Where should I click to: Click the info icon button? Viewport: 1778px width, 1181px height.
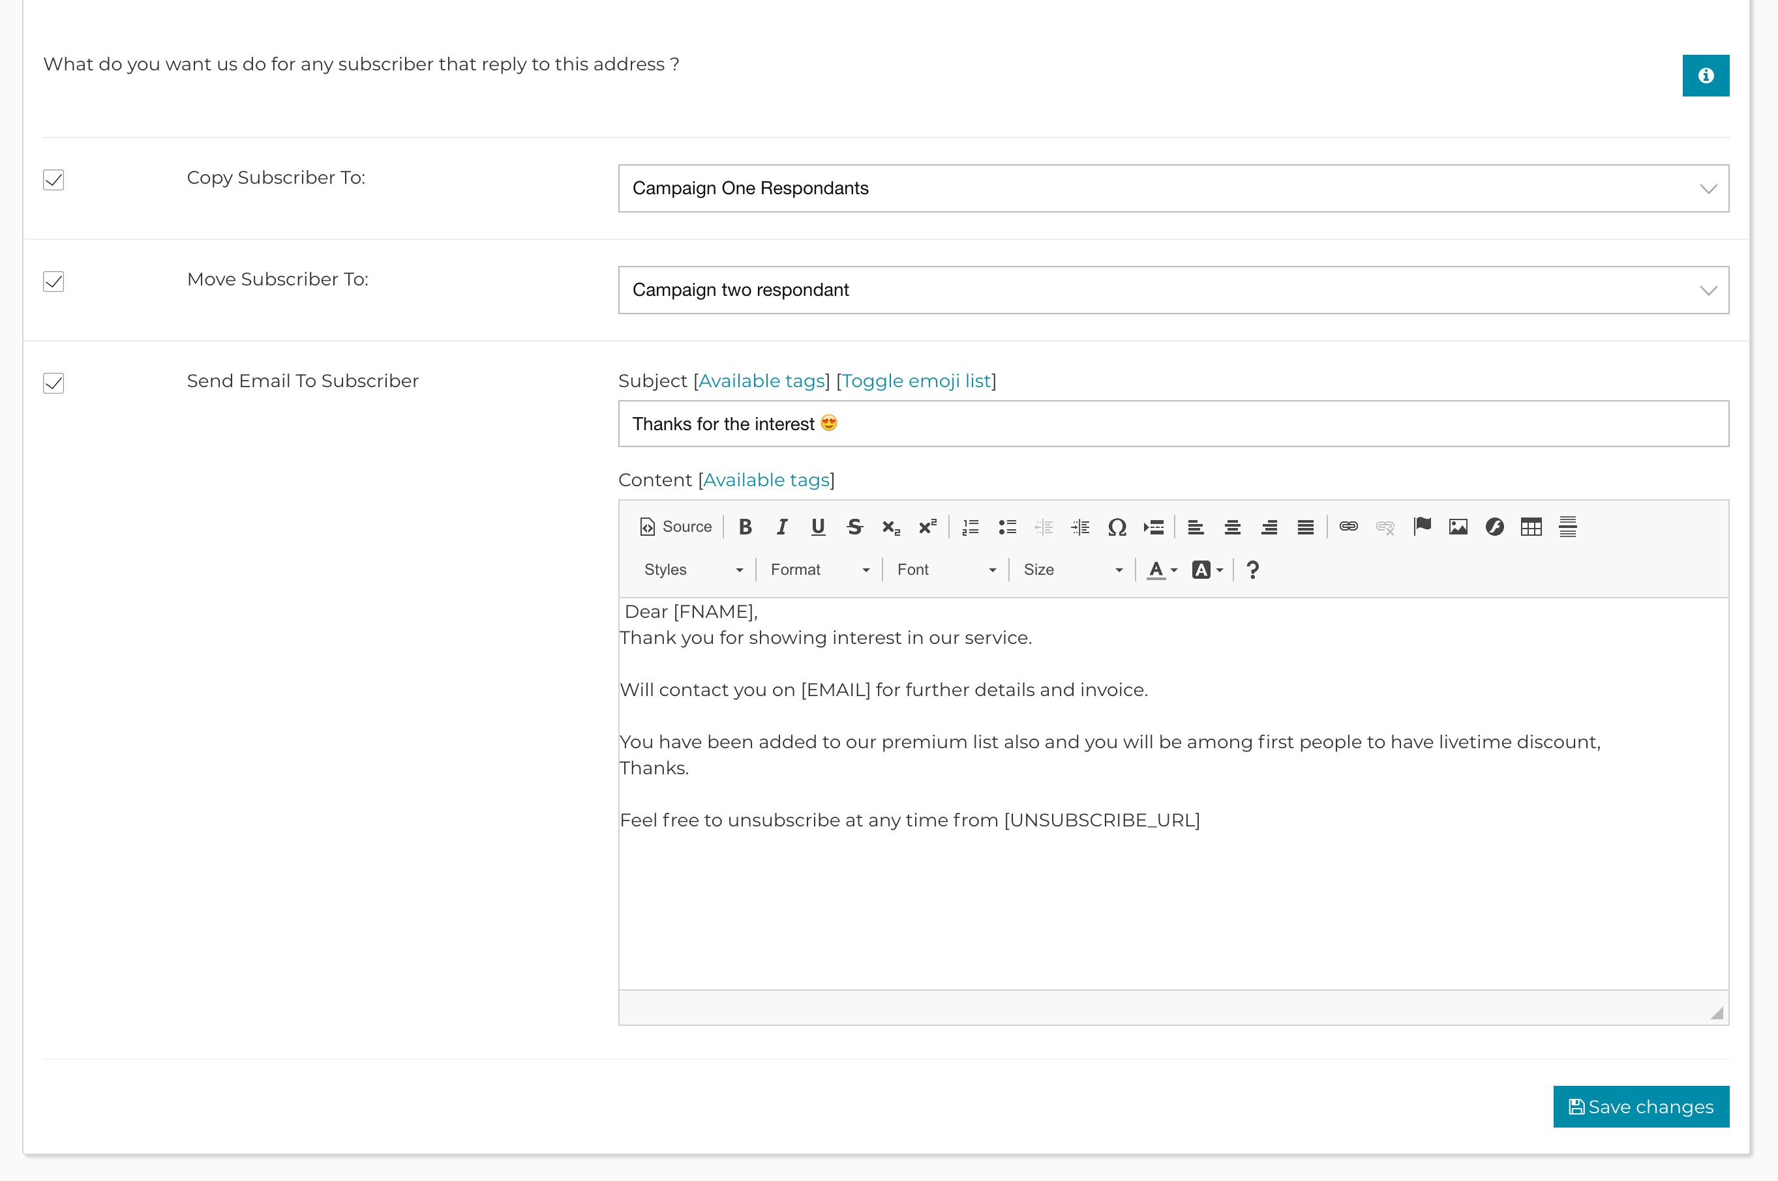(x=1706, y=76)
